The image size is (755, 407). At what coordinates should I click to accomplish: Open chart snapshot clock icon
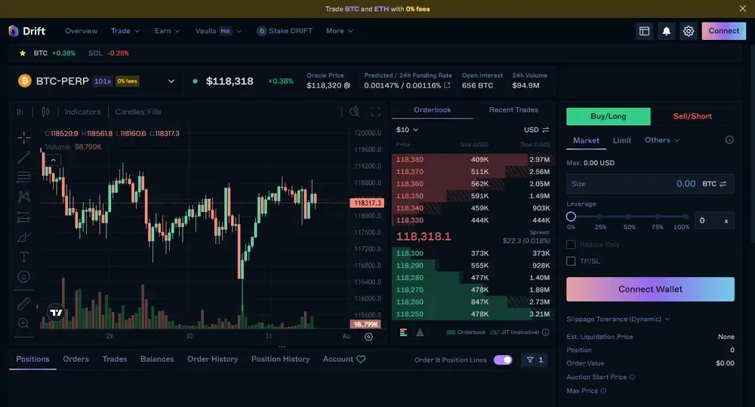coord(354,112)
